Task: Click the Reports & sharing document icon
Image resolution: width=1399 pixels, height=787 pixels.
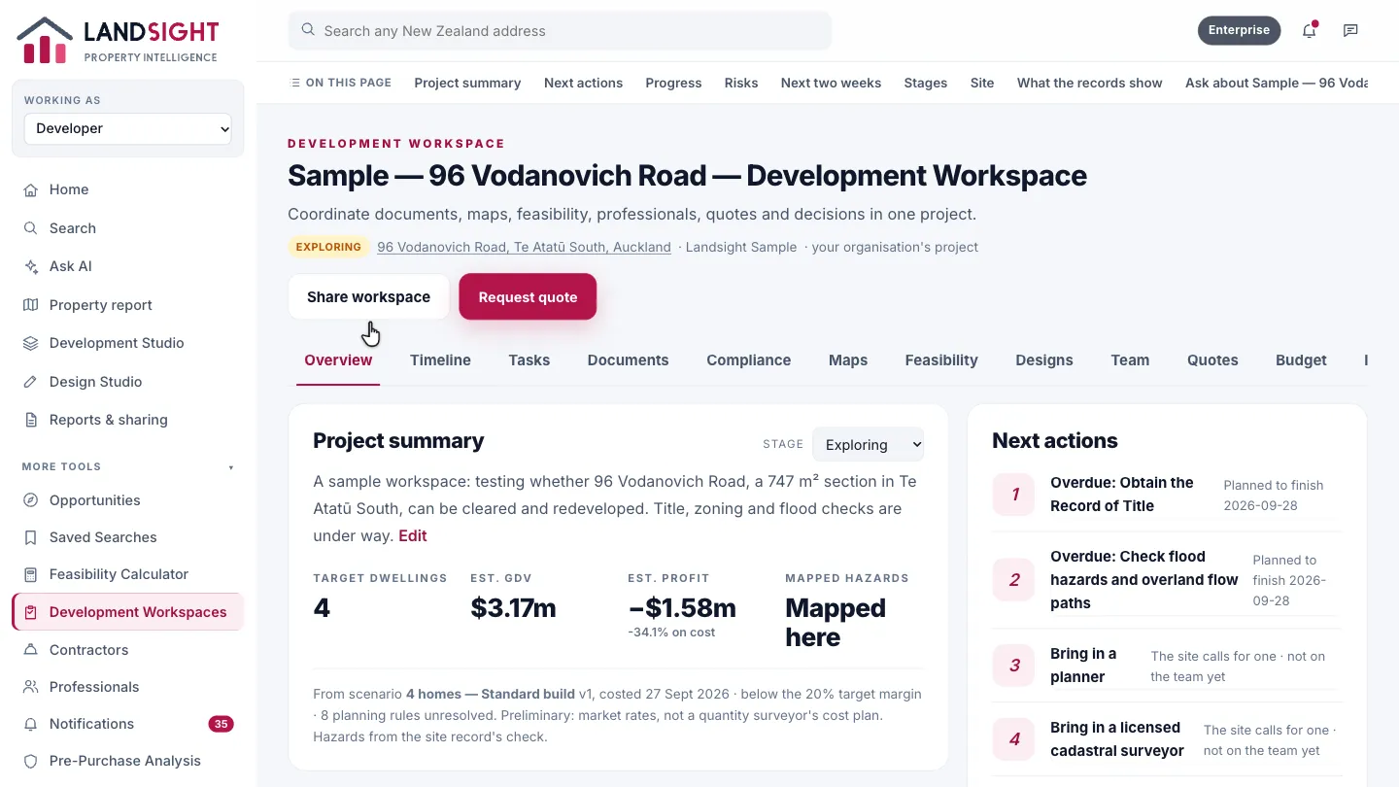Action: (31, 420)
